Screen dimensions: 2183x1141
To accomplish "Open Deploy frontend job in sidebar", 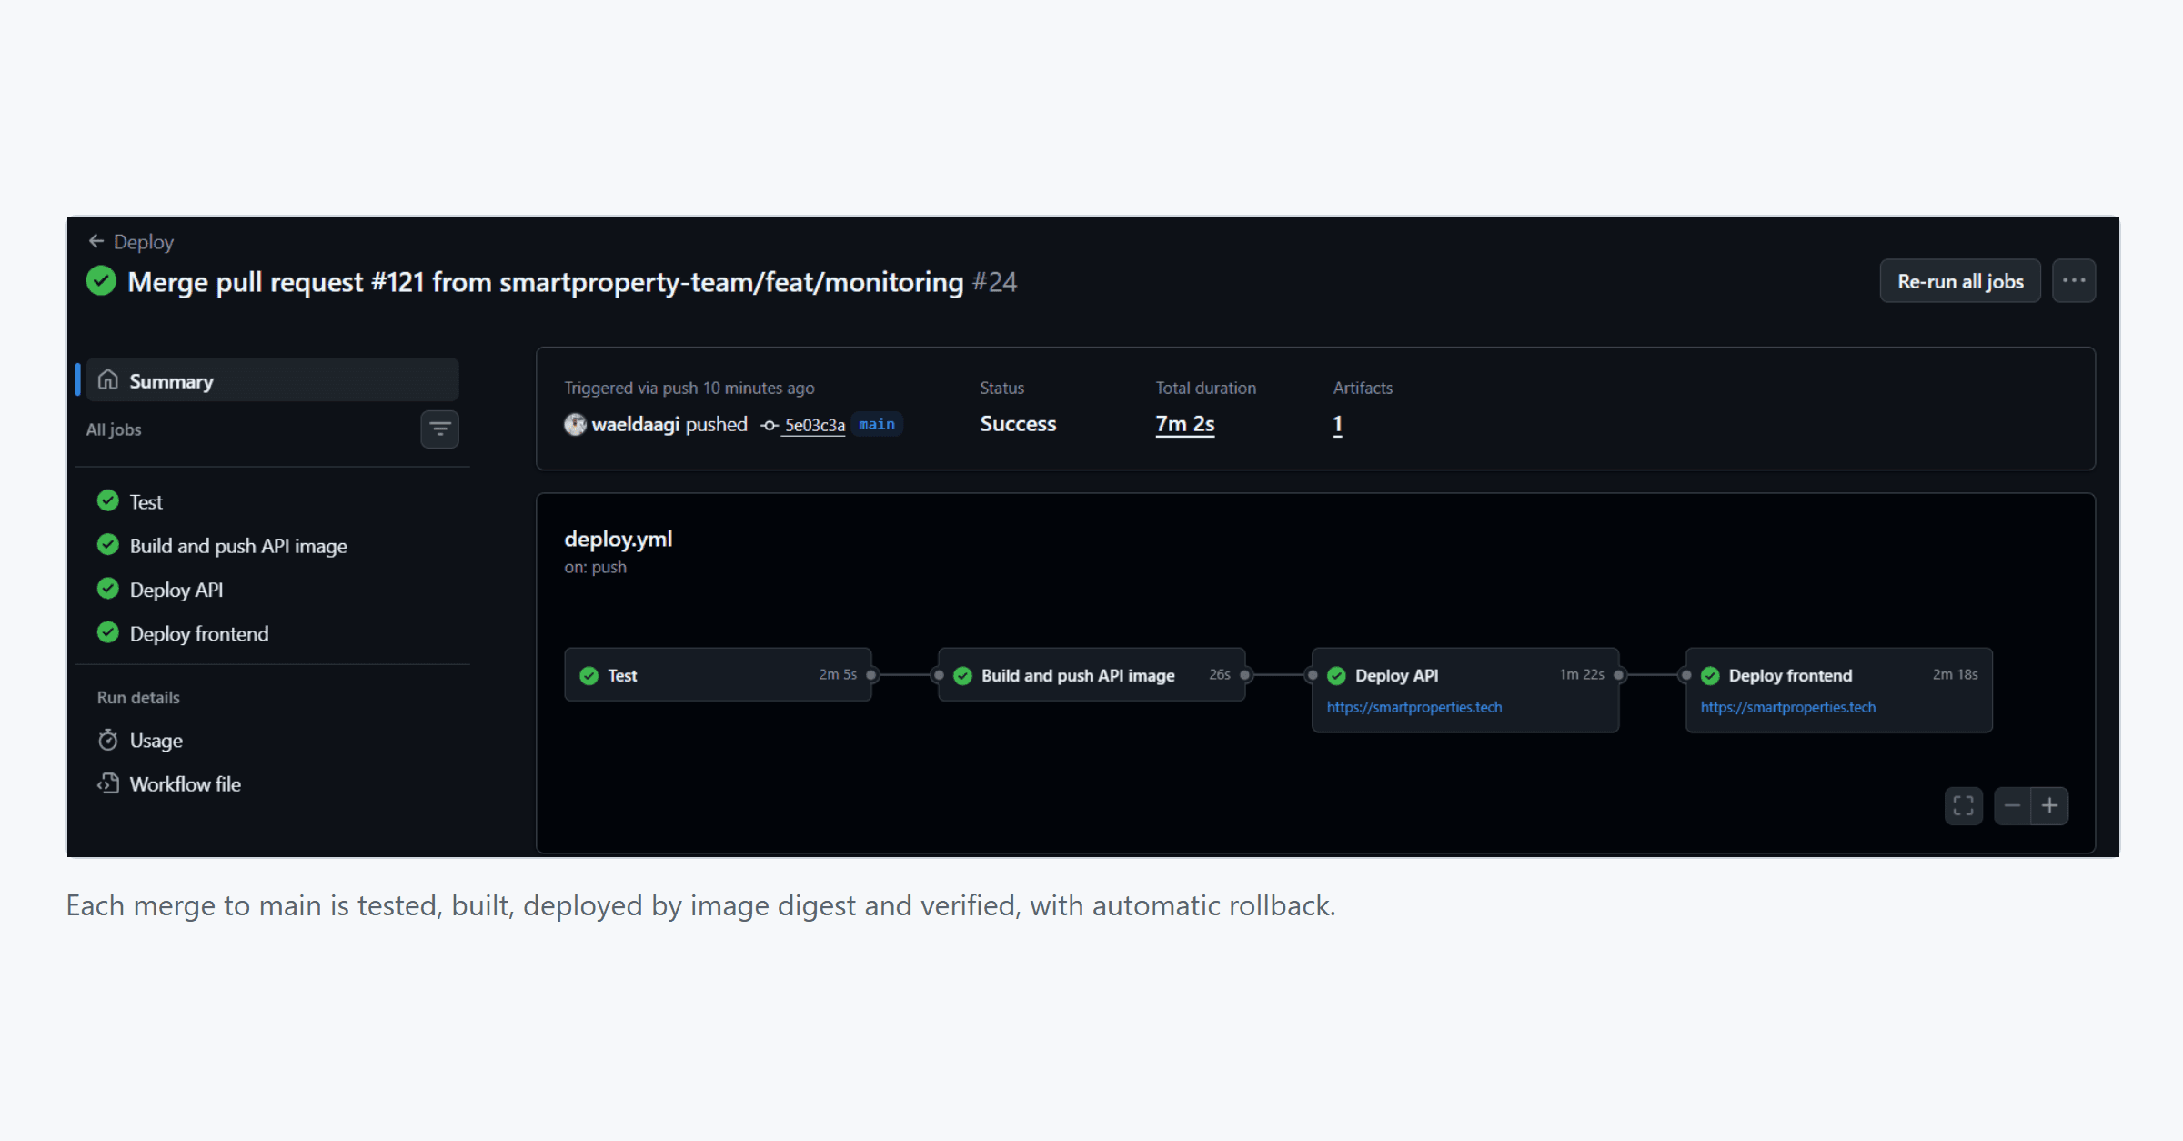I will coord(199,633).
